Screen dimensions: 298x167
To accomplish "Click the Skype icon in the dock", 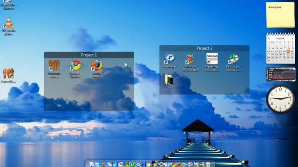I will click(x=97, y=165).
